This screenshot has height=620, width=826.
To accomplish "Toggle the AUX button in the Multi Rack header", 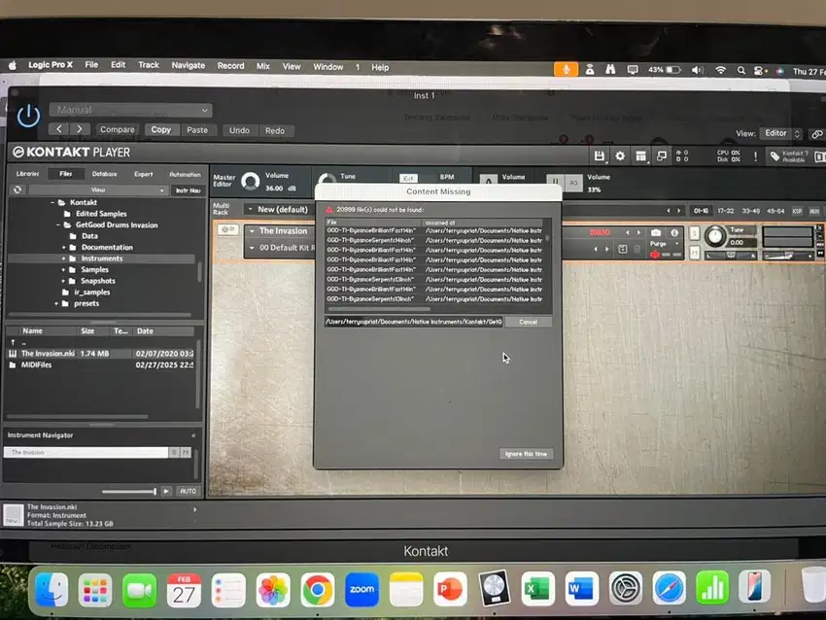I will [x=814, y=211].
